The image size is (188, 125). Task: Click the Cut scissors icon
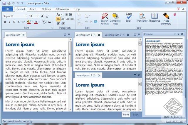pyautogui.click(x=79, y=19)
